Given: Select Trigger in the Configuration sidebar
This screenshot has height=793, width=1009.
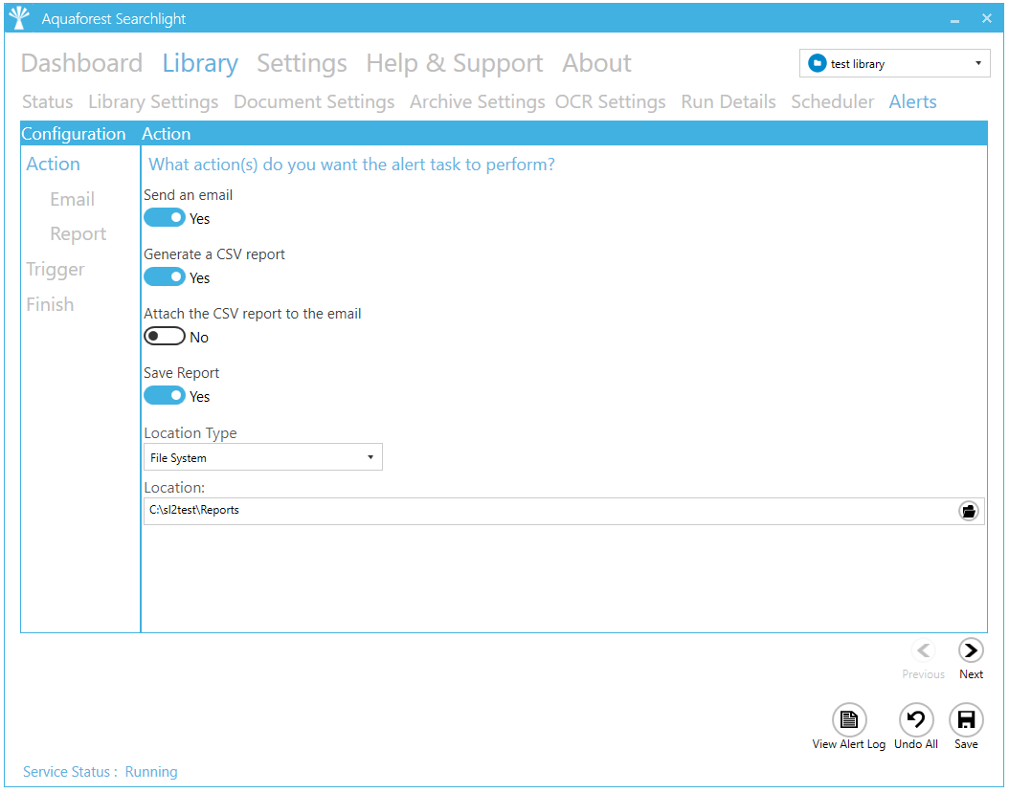Looking at the screenshot, I should click(x=56, y=269).
